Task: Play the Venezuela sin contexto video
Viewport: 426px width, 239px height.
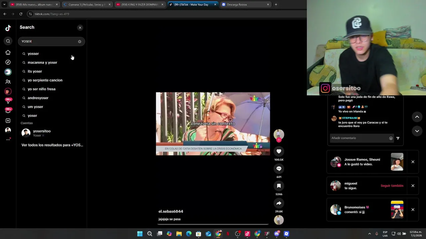Action: click(213, 124)
